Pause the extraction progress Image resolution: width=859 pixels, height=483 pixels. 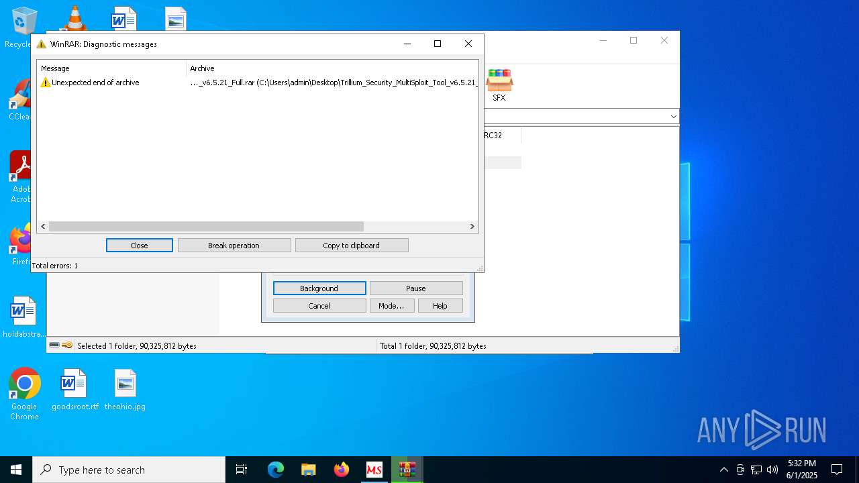(x=415, y=288)
